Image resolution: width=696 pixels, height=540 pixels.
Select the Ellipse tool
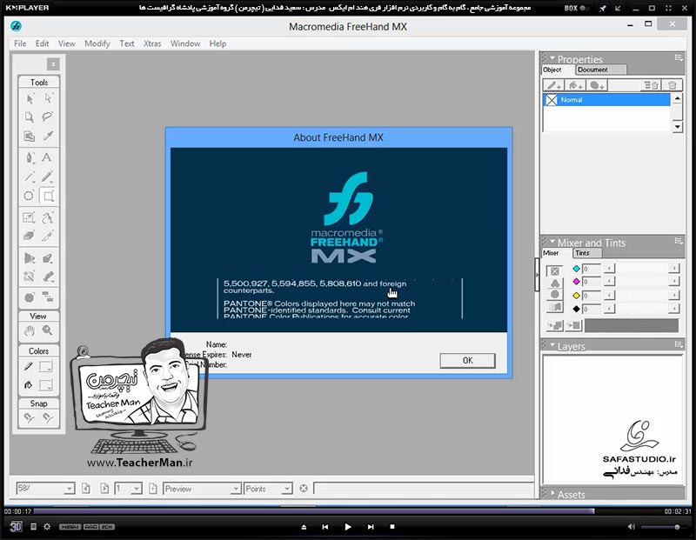(x=29, y=196)
